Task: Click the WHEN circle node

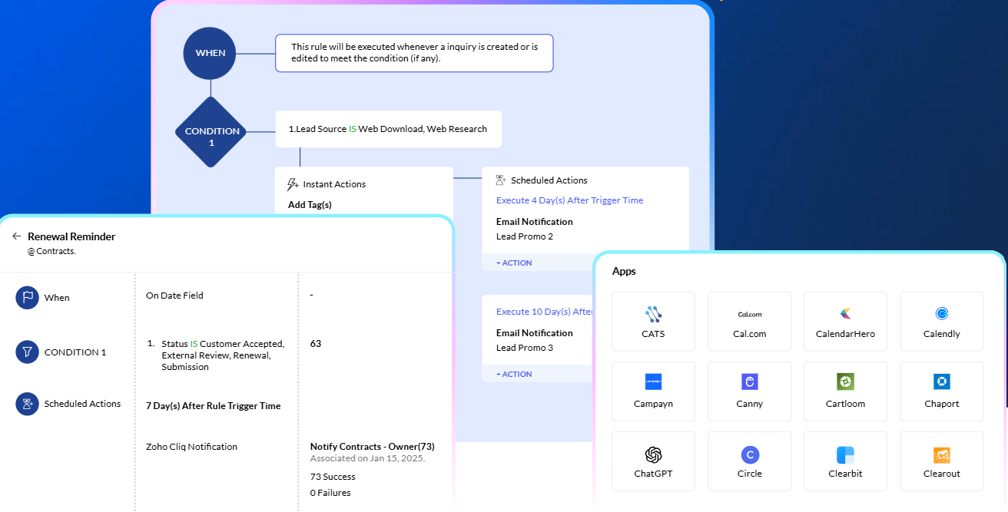Action: point(211,53)
